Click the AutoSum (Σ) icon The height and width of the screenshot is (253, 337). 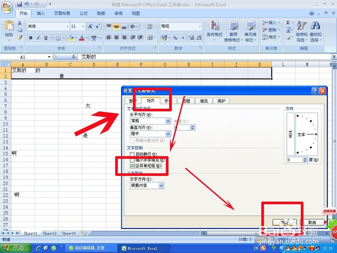coord(288,23)
